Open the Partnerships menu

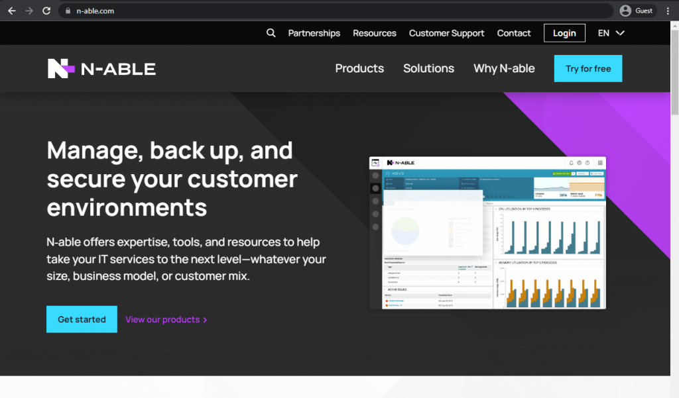(314, 33)
